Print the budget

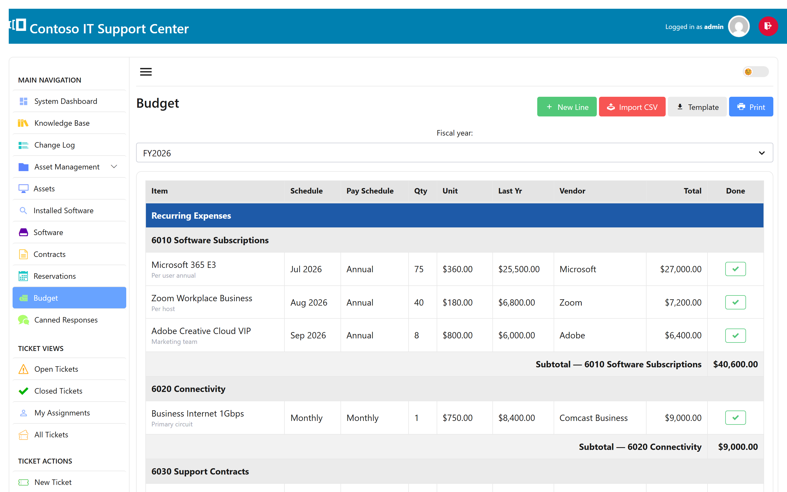[x=751, y=107]
